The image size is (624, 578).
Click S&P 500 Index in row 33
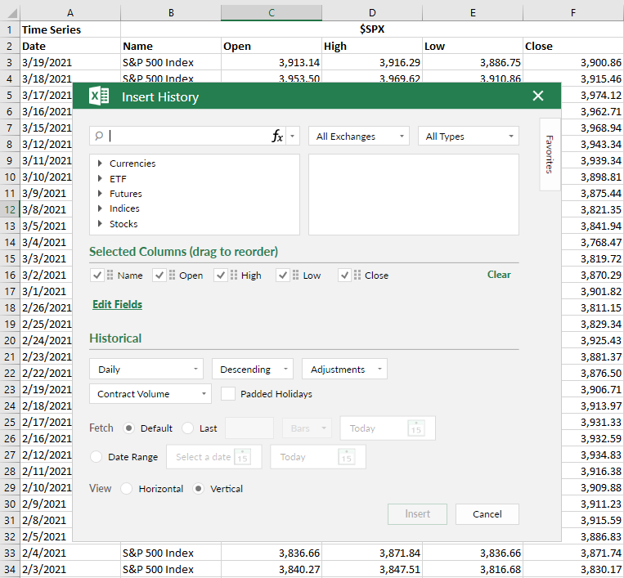coord(171,553)
